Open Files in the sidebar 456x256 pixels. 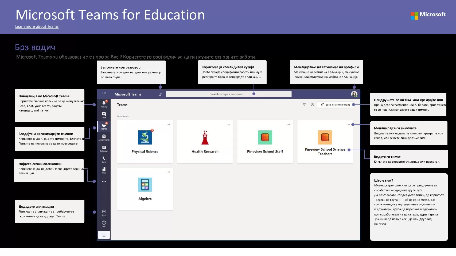[x=104, y=170]
